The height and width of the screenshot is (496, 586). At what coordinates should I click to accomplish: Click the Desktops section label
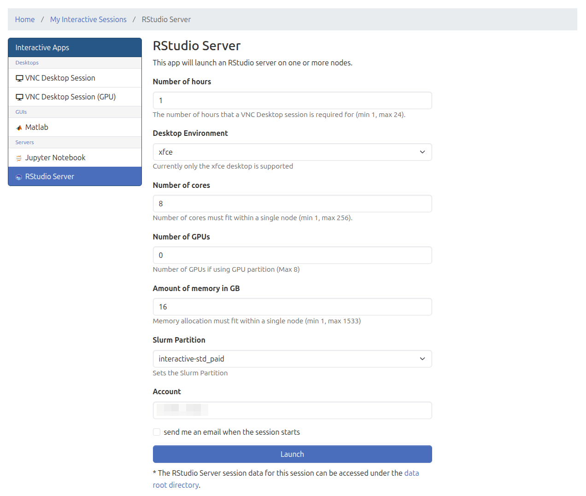click(x=27, y=63)
